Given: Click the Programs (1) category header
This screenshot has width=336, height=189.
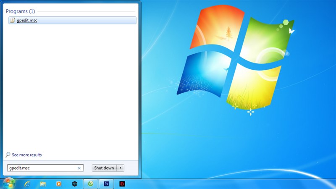Looking at the screenshot, I should click(x=20, y=11).
